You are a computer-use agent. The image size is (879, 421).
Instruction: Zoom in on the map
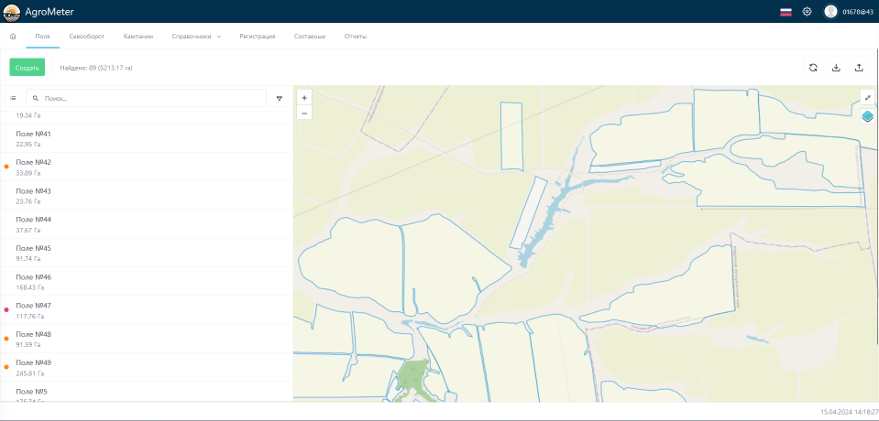click(x=304, y=97)
